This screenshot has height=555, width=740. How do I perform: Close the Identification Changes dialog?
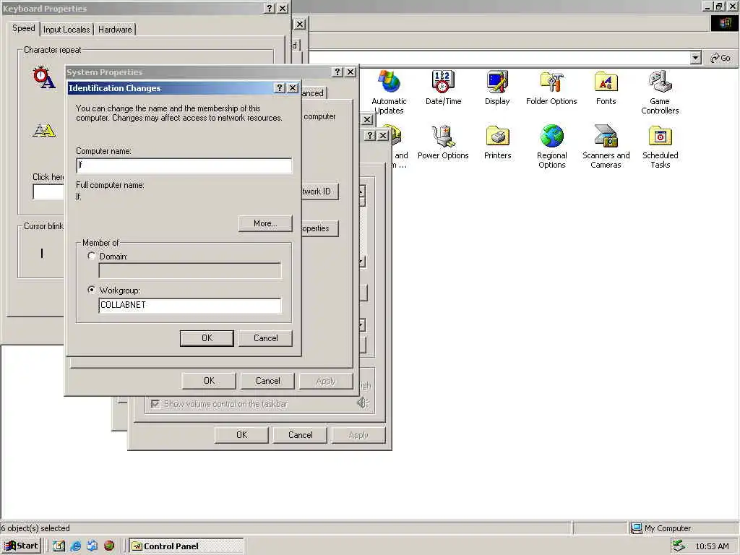click(x=293, y=87)
